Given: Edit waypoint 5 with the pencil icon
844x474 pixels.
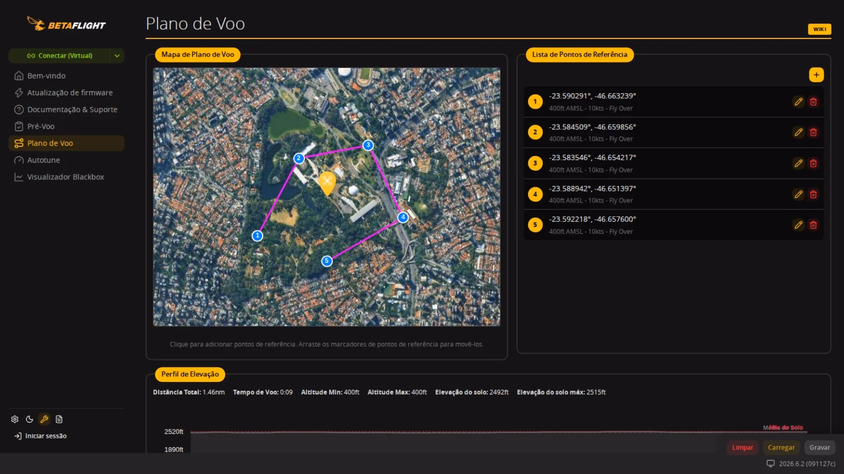Looking at the screenshot, I should click(x=798, y=225).
